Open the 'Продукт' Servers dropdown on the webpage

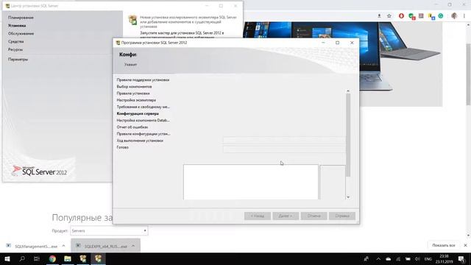[x=109, y=230]
